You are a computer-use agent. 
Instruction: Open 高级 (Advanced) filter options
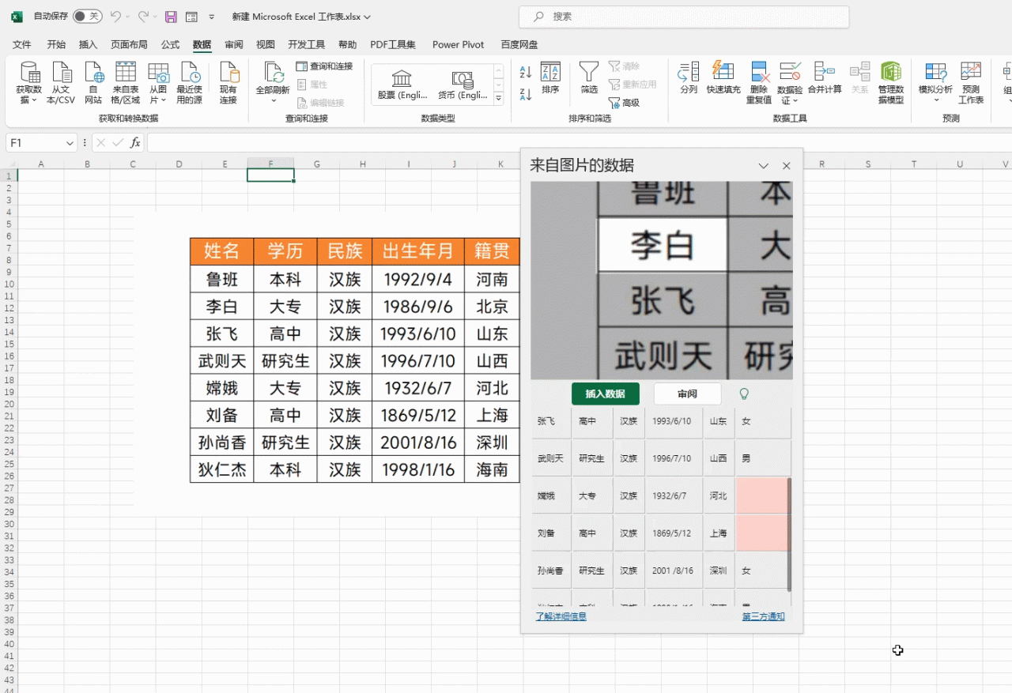tap(624, 103)
